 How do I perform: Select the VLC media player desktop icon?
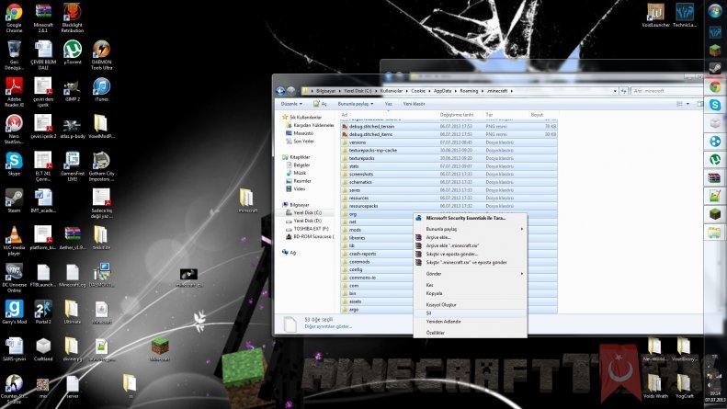coord(14,240)
